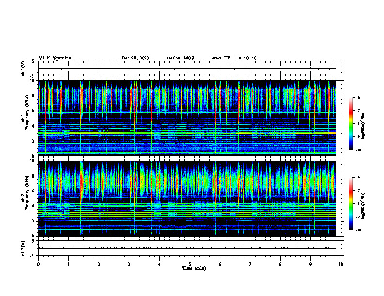Click the ch.2 spectrogram plot area
Screen dimensions: 384x296
click(x=187, y=198)
